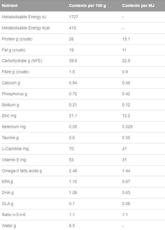Click the Fibre value 1.5

pos(72,72)
